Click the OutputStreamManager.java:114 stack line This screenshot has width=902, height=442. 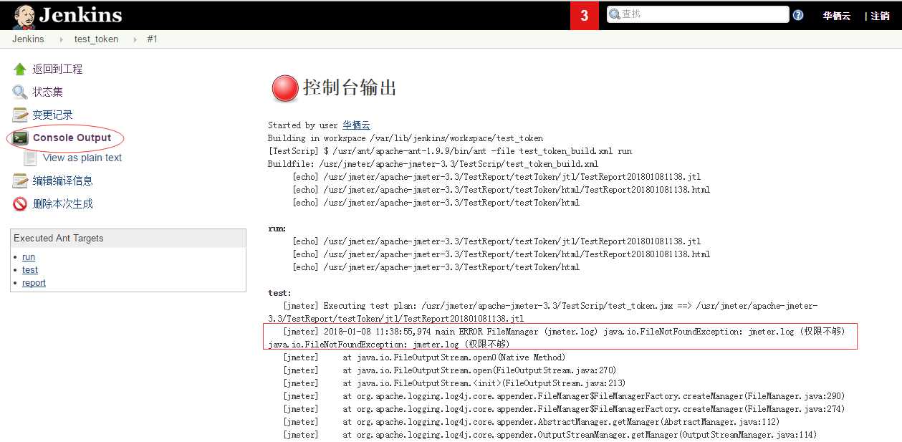click(550, 435)
